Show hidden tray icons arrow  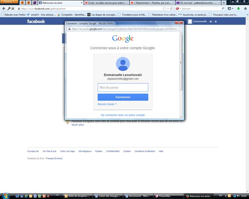click(x=226, y=196)
